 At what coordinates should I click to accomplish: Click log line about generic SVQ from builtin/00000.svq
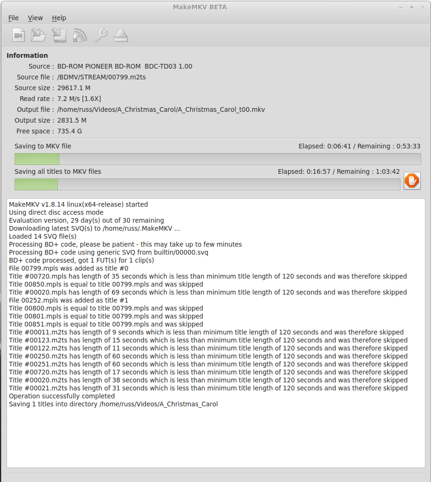[x=108, y=252]
